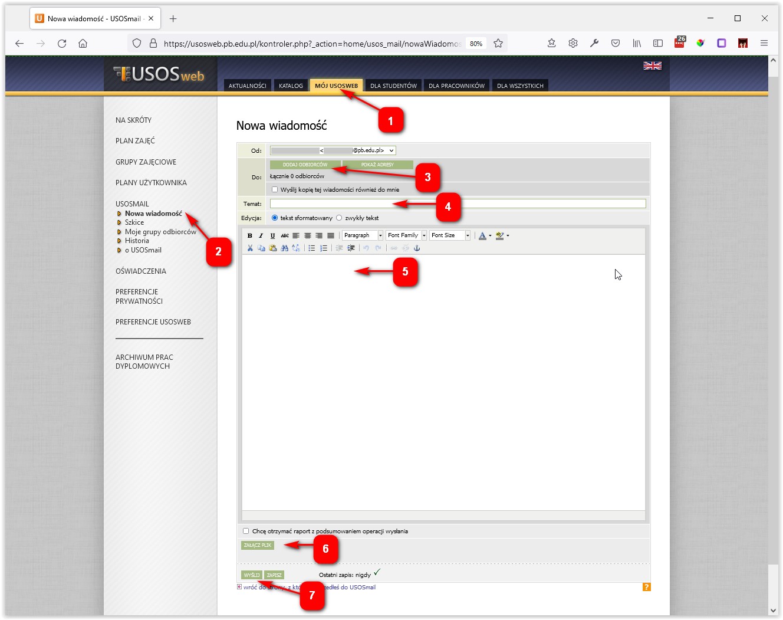Viewport: 783px width, 620px height.
Task: Open the Firefox application menu
Action: pyautogui.click(x=764, y=43)
